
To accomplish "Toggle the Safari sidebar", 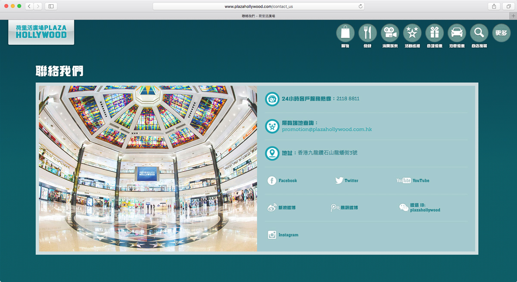I will pyautogui.click(x=51, y=6).
